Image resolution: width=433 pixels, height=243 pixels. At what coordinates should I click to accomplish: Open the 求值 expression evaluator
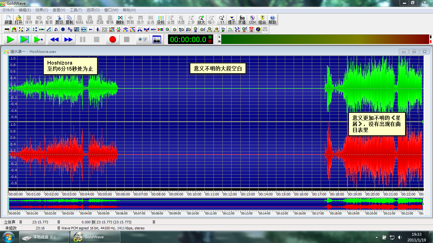(242, 20)
